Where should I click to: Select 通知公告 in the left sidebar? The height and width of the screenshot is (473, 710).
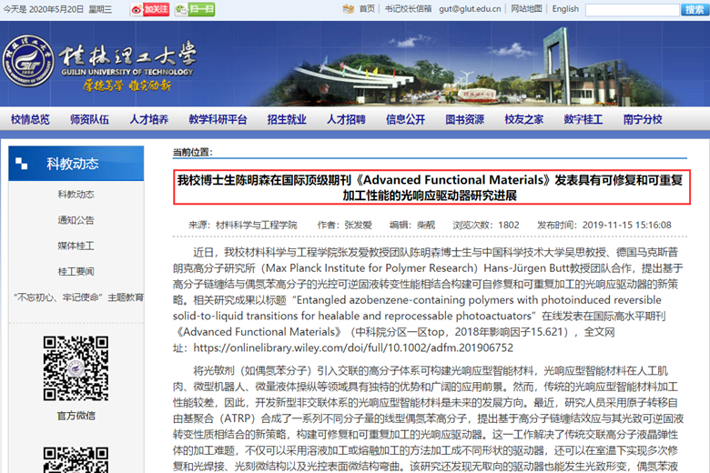point(76,220)
